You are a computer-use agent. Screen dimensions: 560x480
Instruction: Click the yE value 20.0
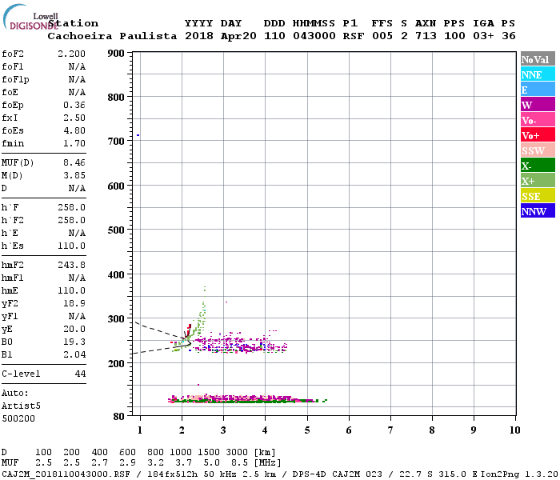point(74,330)
